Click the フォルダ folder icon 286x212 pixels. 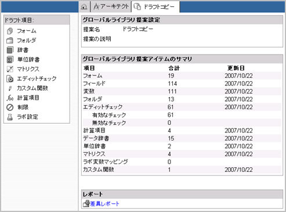click(x=10, y=41)
